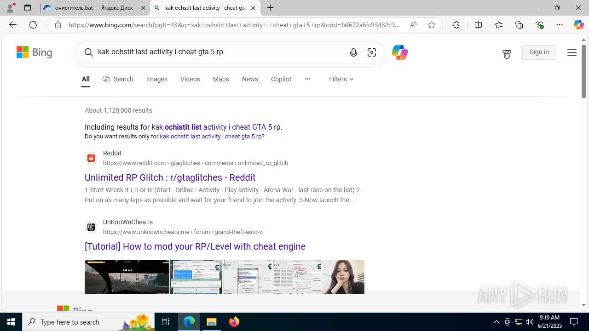Open the volume control icon

pyautogui.click(x=530, y=322)
